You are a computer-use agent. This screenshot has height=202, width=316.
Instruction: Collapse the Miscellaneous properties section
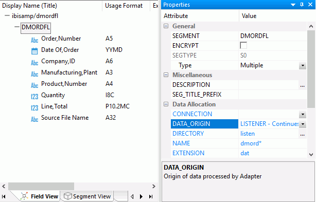(x=166, y=75)
